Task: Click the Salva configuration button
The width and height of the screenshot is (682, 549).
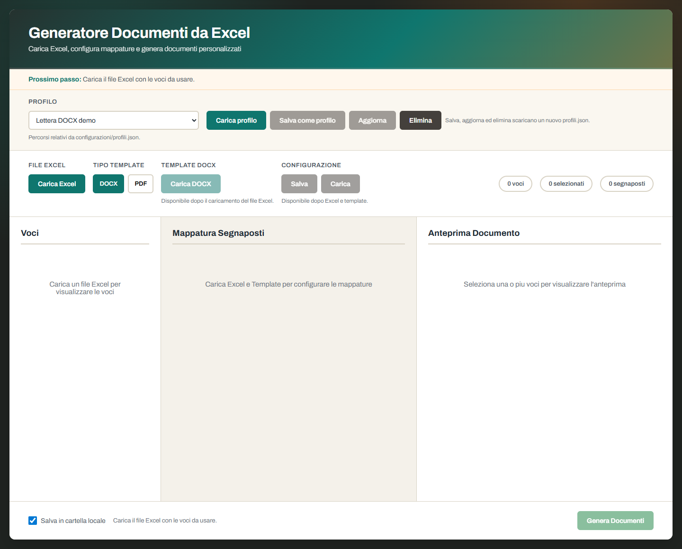Action: [x=299, y=184]
